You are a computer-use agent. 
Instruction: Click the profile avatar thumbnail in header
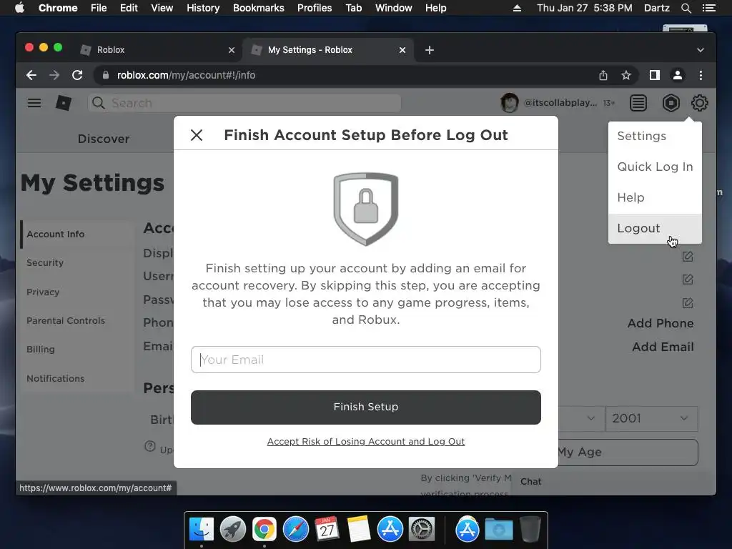tap(509, 103)
